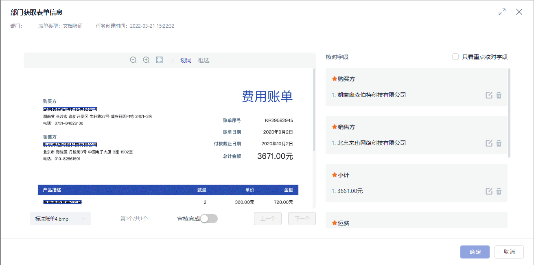
Task: Click the 金额 table column header
Action: pos(289,190)
